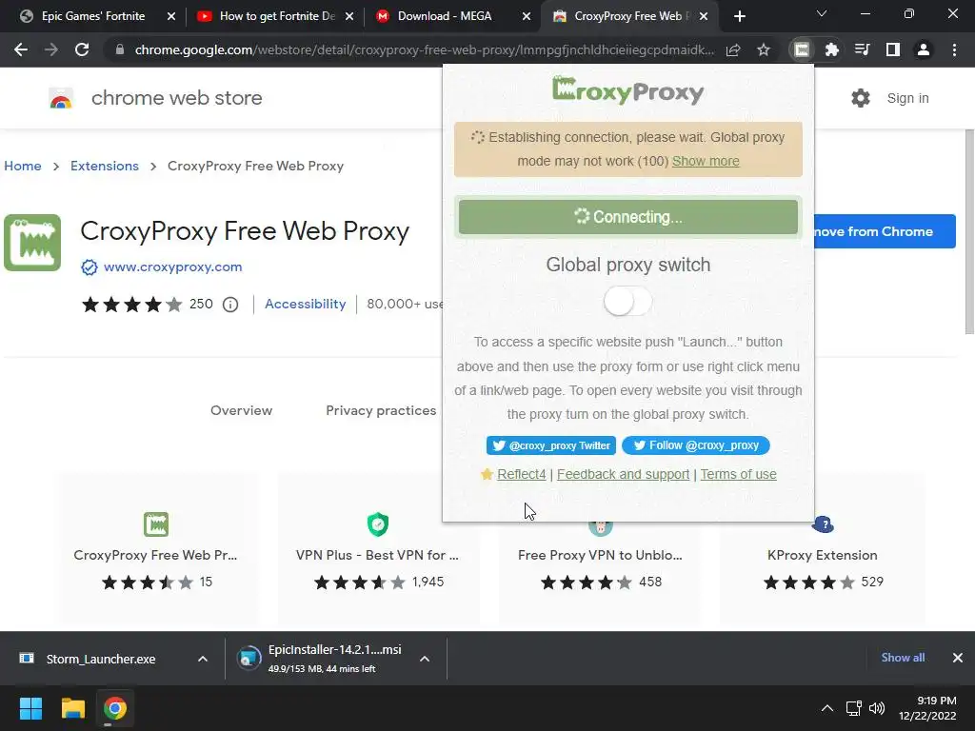This screenshot has width=975, height=731.
Task: Reload the current page
Action: (82, 49)
